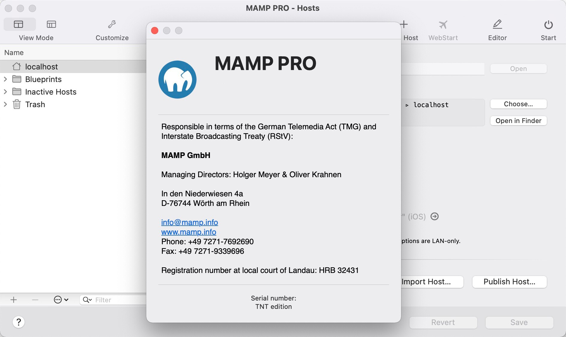Open the www.mamp.info website link

(189, 232)
